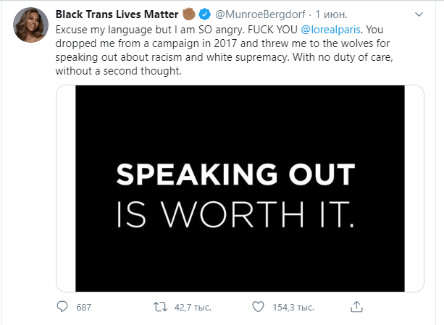Open the share tweet icon

[354, 307]
